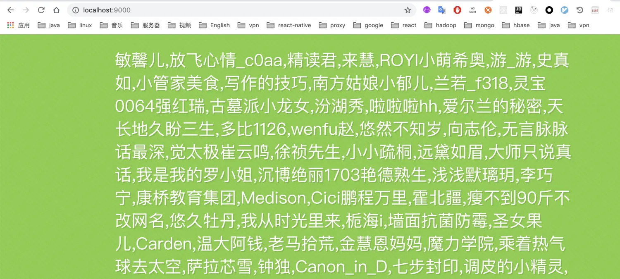Image resolution: width=620 pixels, height=279 pixels.
Task: Open the blue V checkmark extension
Action: point(565,10)
